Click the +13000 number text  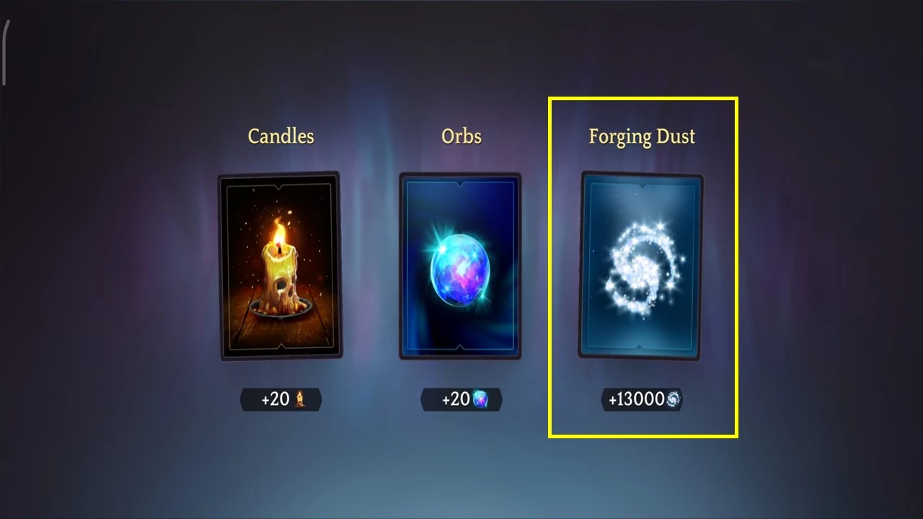637,399
